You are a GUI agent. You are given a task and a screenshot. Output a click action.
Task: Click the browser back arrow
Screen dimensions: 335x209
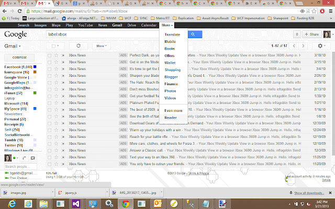click(5, 11)
